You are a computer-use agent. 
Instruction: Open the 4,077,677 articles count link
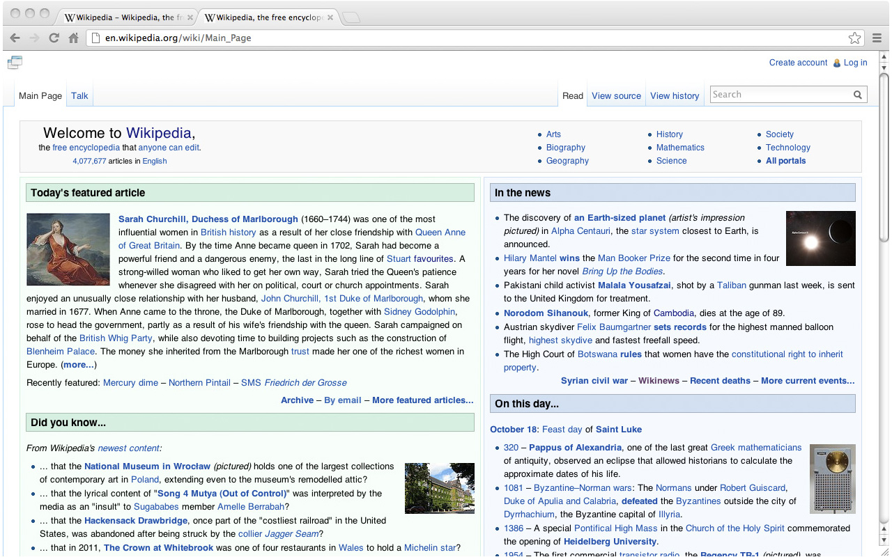[89, 161]
